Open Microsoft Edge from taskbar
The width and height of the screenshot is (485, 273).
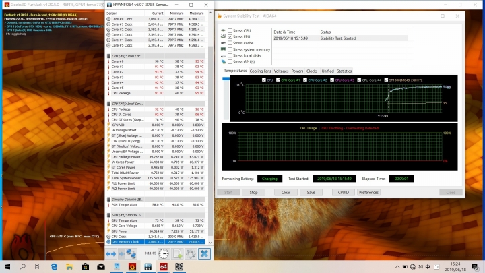coord(54,266)
